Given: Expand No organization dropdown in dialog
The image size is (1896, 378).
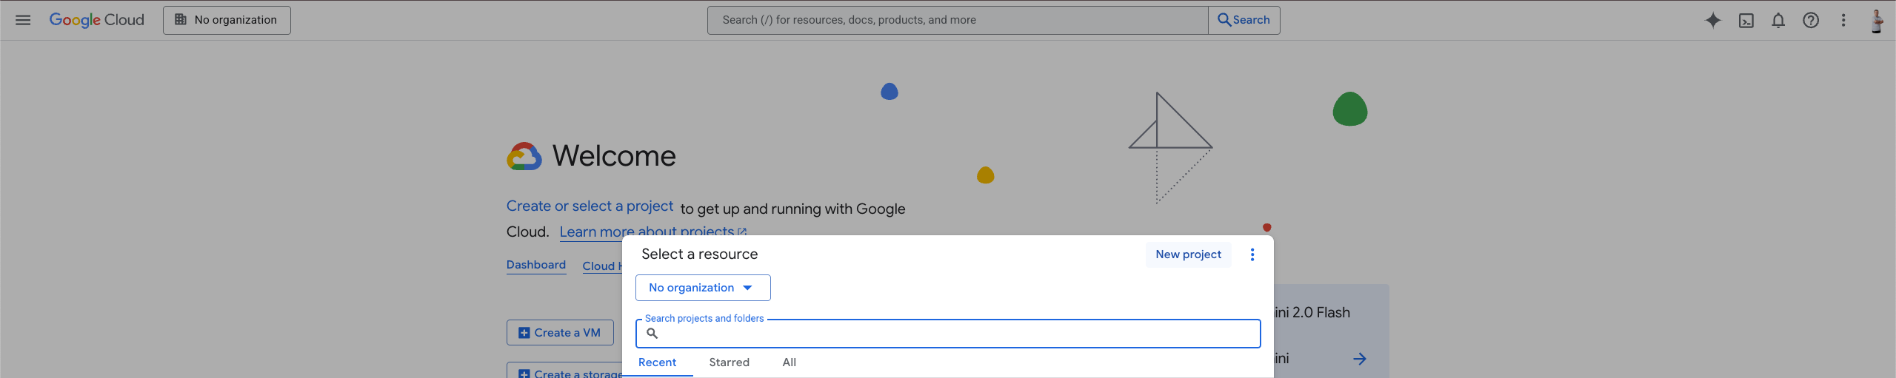Looking at the screenshot, I should pos(702,288).
